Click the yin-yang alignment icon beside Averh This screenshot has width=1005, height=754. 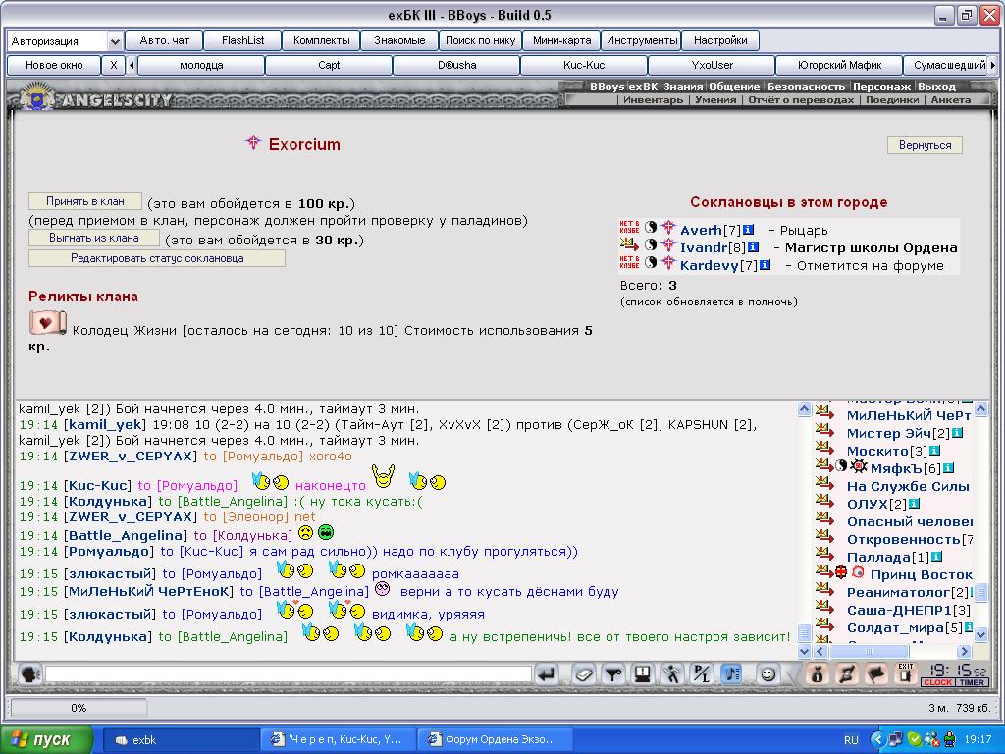point(651,227)
